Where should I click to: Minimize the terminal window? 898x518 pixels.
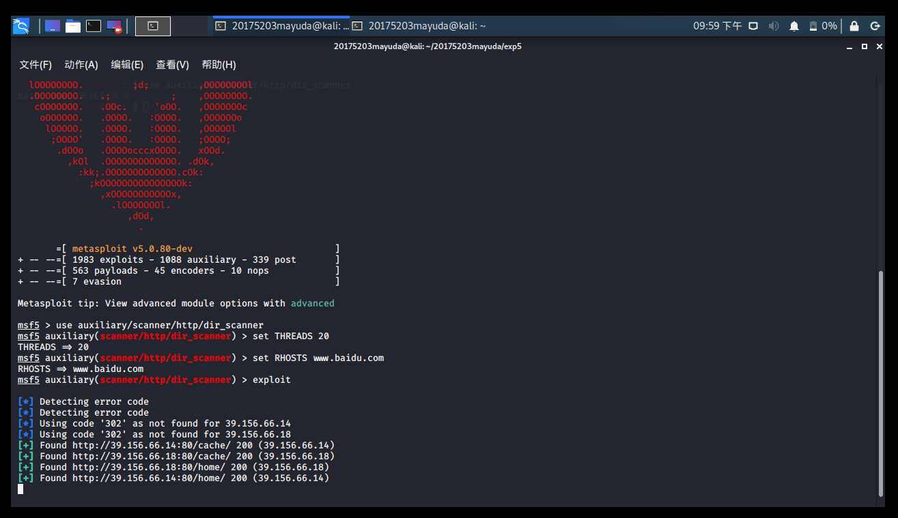click(x=850, y=46)
